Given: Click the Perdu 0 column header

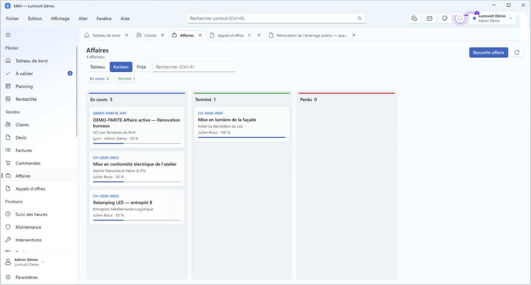Looking at the screenshot, I should coord(308,100).
